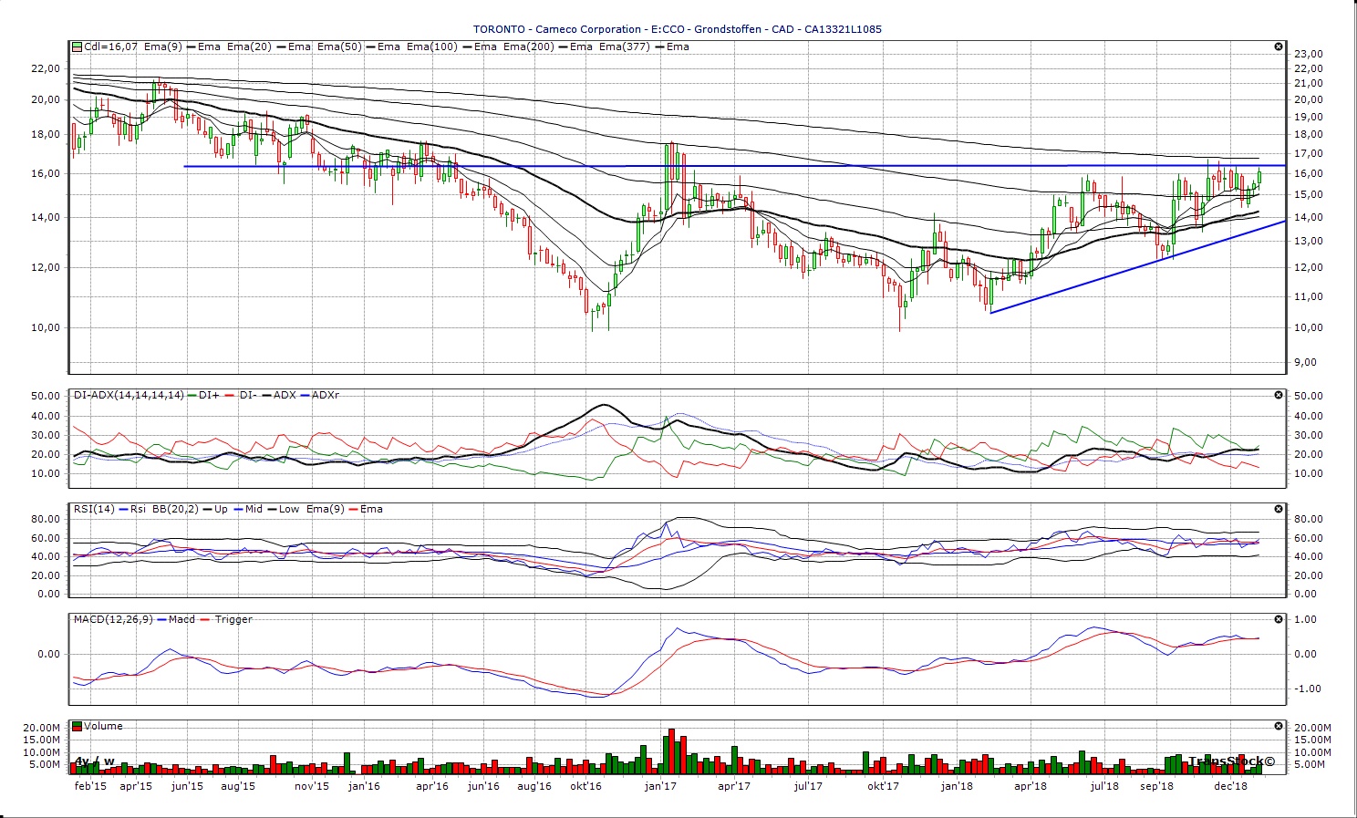The image size is (1357, 818).
Task: Click the blue rising trend line
Action: point(1137,267)
